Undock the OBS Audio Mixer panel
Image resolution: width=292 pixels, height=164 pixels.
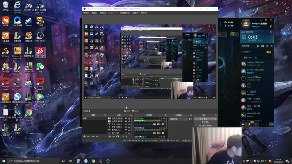pos(166,115)
